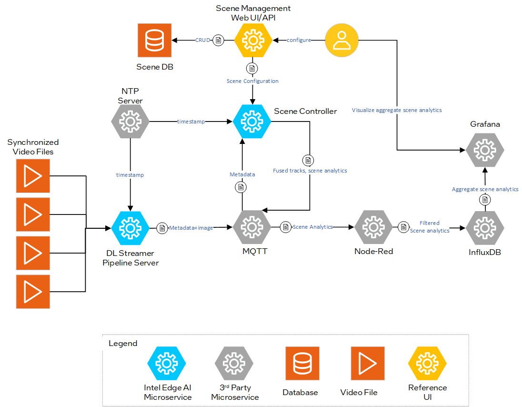Screen dimensions: 522x407
Task: Select the NTP Server gray hexagon
Action: pos(130,121)
